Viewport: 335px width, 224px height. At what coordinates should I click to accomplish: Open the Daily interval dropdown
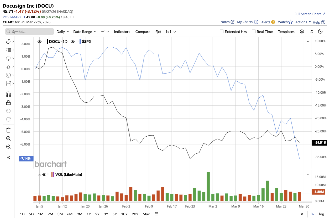63,32
